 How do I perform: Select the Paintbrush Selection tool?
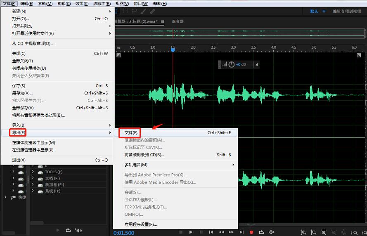[x=143, y=11]
